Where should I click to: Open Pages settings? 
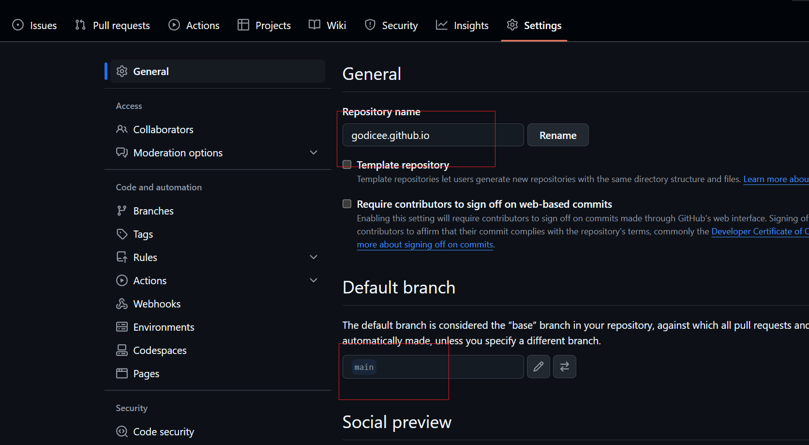(x=218, y=373)
